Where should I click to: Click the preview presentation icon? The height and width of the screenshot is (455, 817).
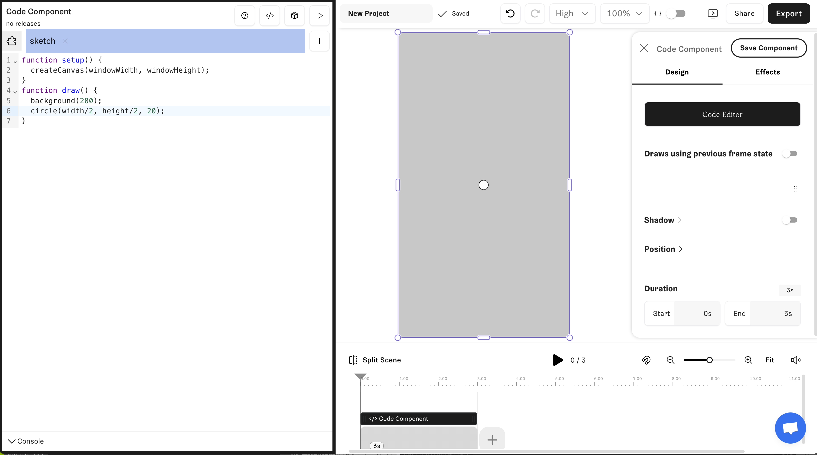[x=713, y=14]
